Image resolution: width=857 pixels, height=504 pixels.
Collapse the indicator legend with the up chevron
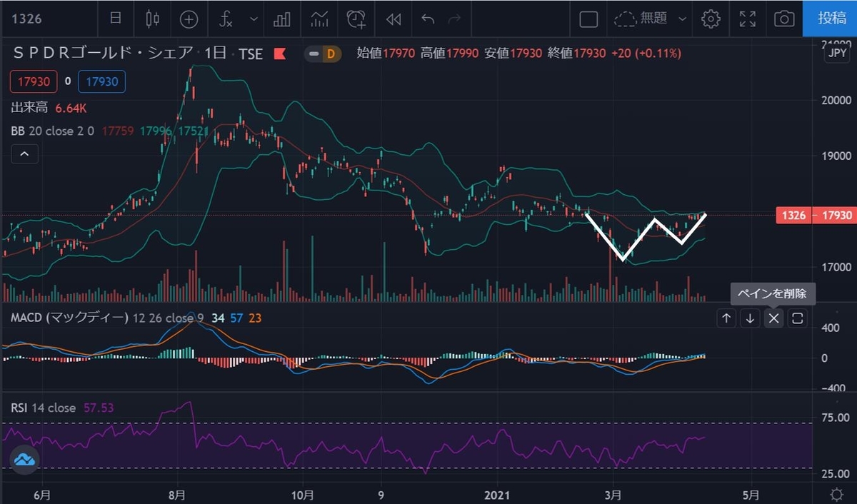click(x=24, y=153)
